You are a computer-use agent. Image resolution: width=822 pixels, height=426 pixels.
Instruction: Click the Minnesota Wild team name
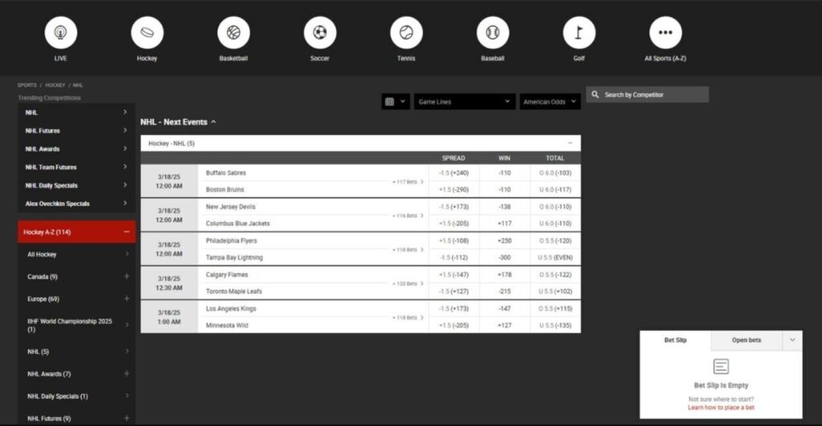(x=227, y=326)
